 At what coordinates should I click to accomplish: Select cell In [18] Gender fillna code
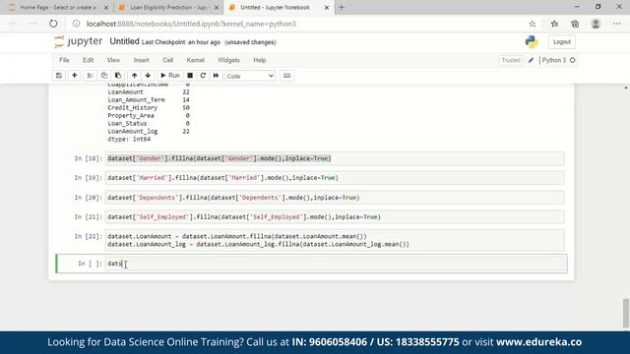click(x=335, y=158)
